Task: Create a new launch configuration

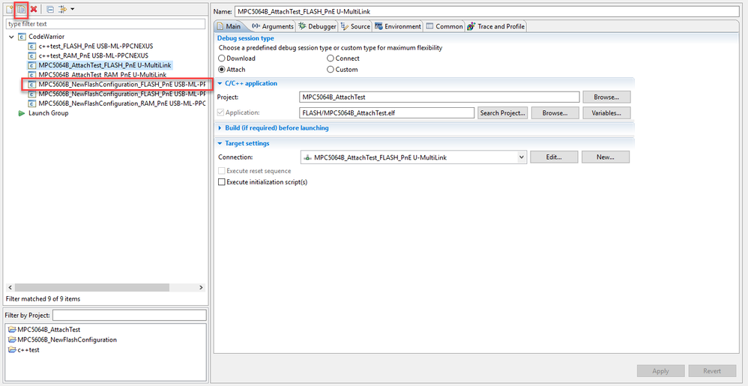Action: tap(8, 9)
